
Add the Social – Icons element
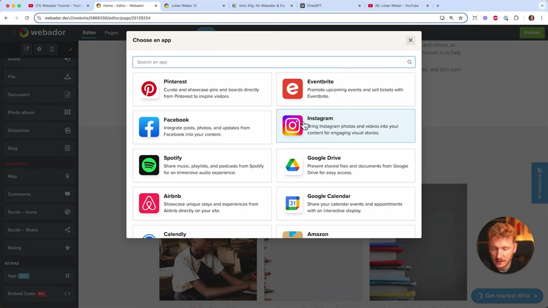coord(39,212)
